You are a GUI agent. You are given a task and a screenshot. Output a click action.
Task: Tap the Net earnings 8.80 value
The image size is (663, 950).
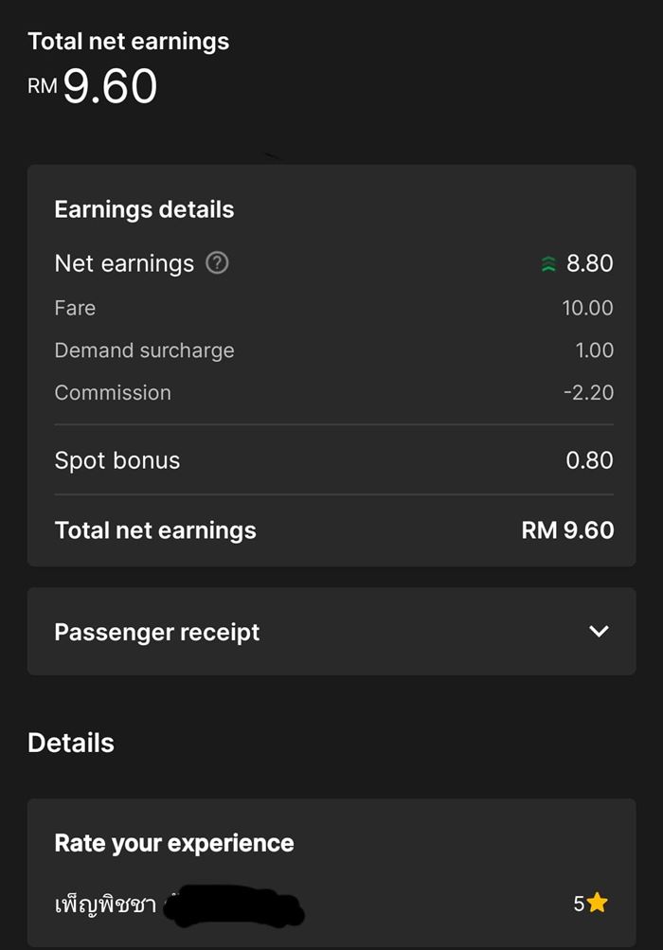(x=589, y=263)
